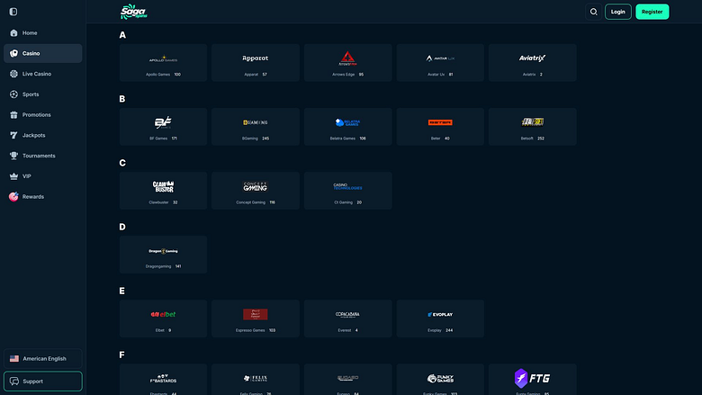The height and width of the screenshot is (395, 702).
Task: Choose the Belatra Games provider
Action: point(348,127)
